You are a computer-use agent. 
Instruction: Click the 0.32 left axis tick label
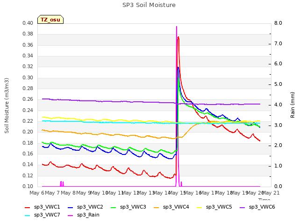pyautogui.click(x=28, y=67)
